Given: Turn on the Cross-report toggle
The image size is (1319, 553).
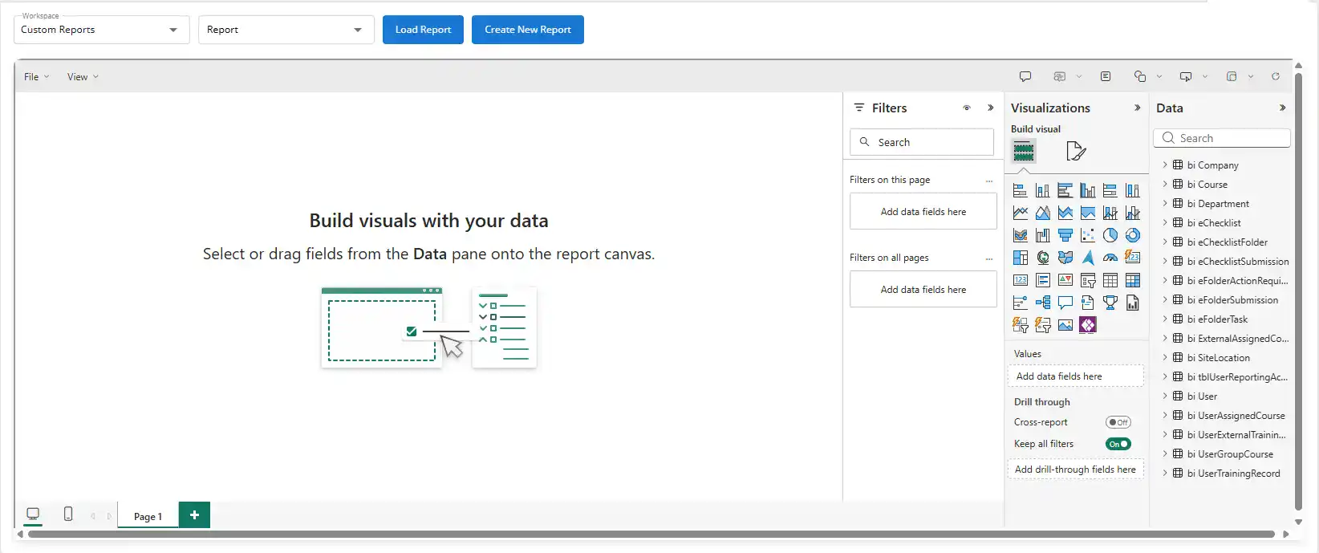Looking at the screenshot, I should tap(1118, 422).
